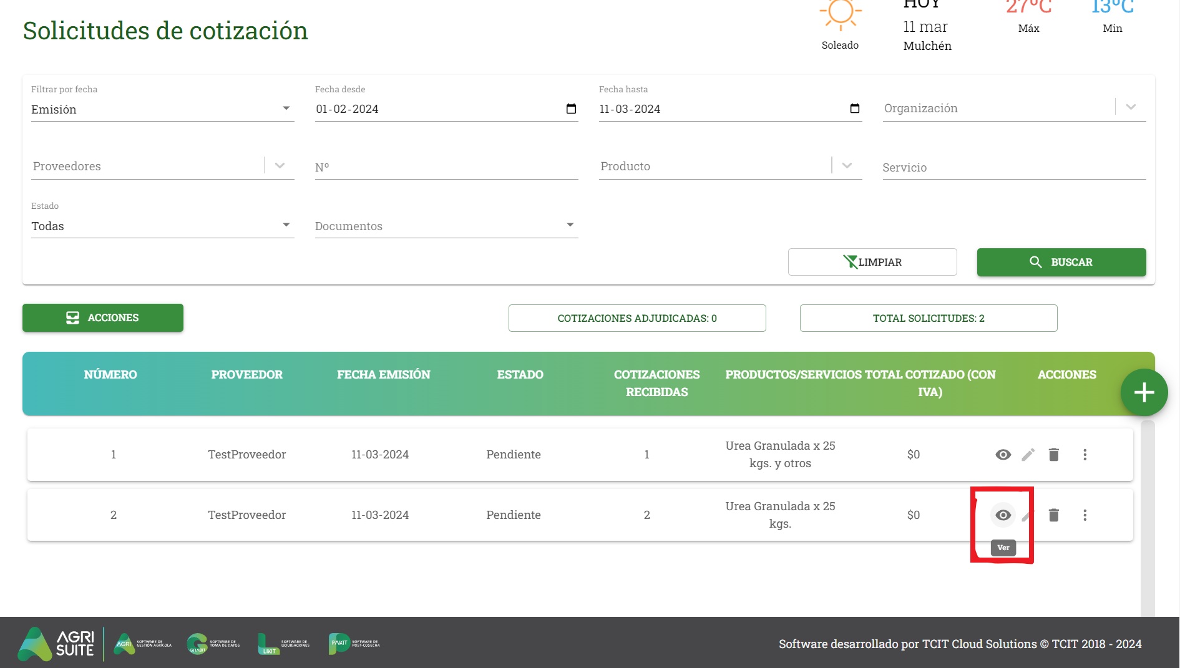This screenshot has height=668, width=1180.
Task: Click Cotizaciones adjudicadas: 0 box
Action: (x=637, y=318)
